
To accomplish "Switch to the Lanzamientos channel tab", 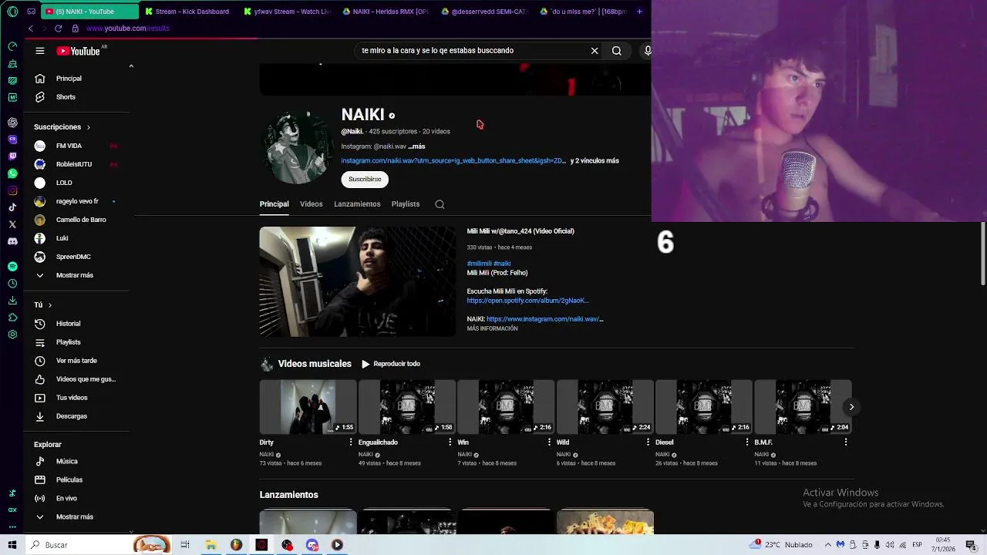I will 357,204.
